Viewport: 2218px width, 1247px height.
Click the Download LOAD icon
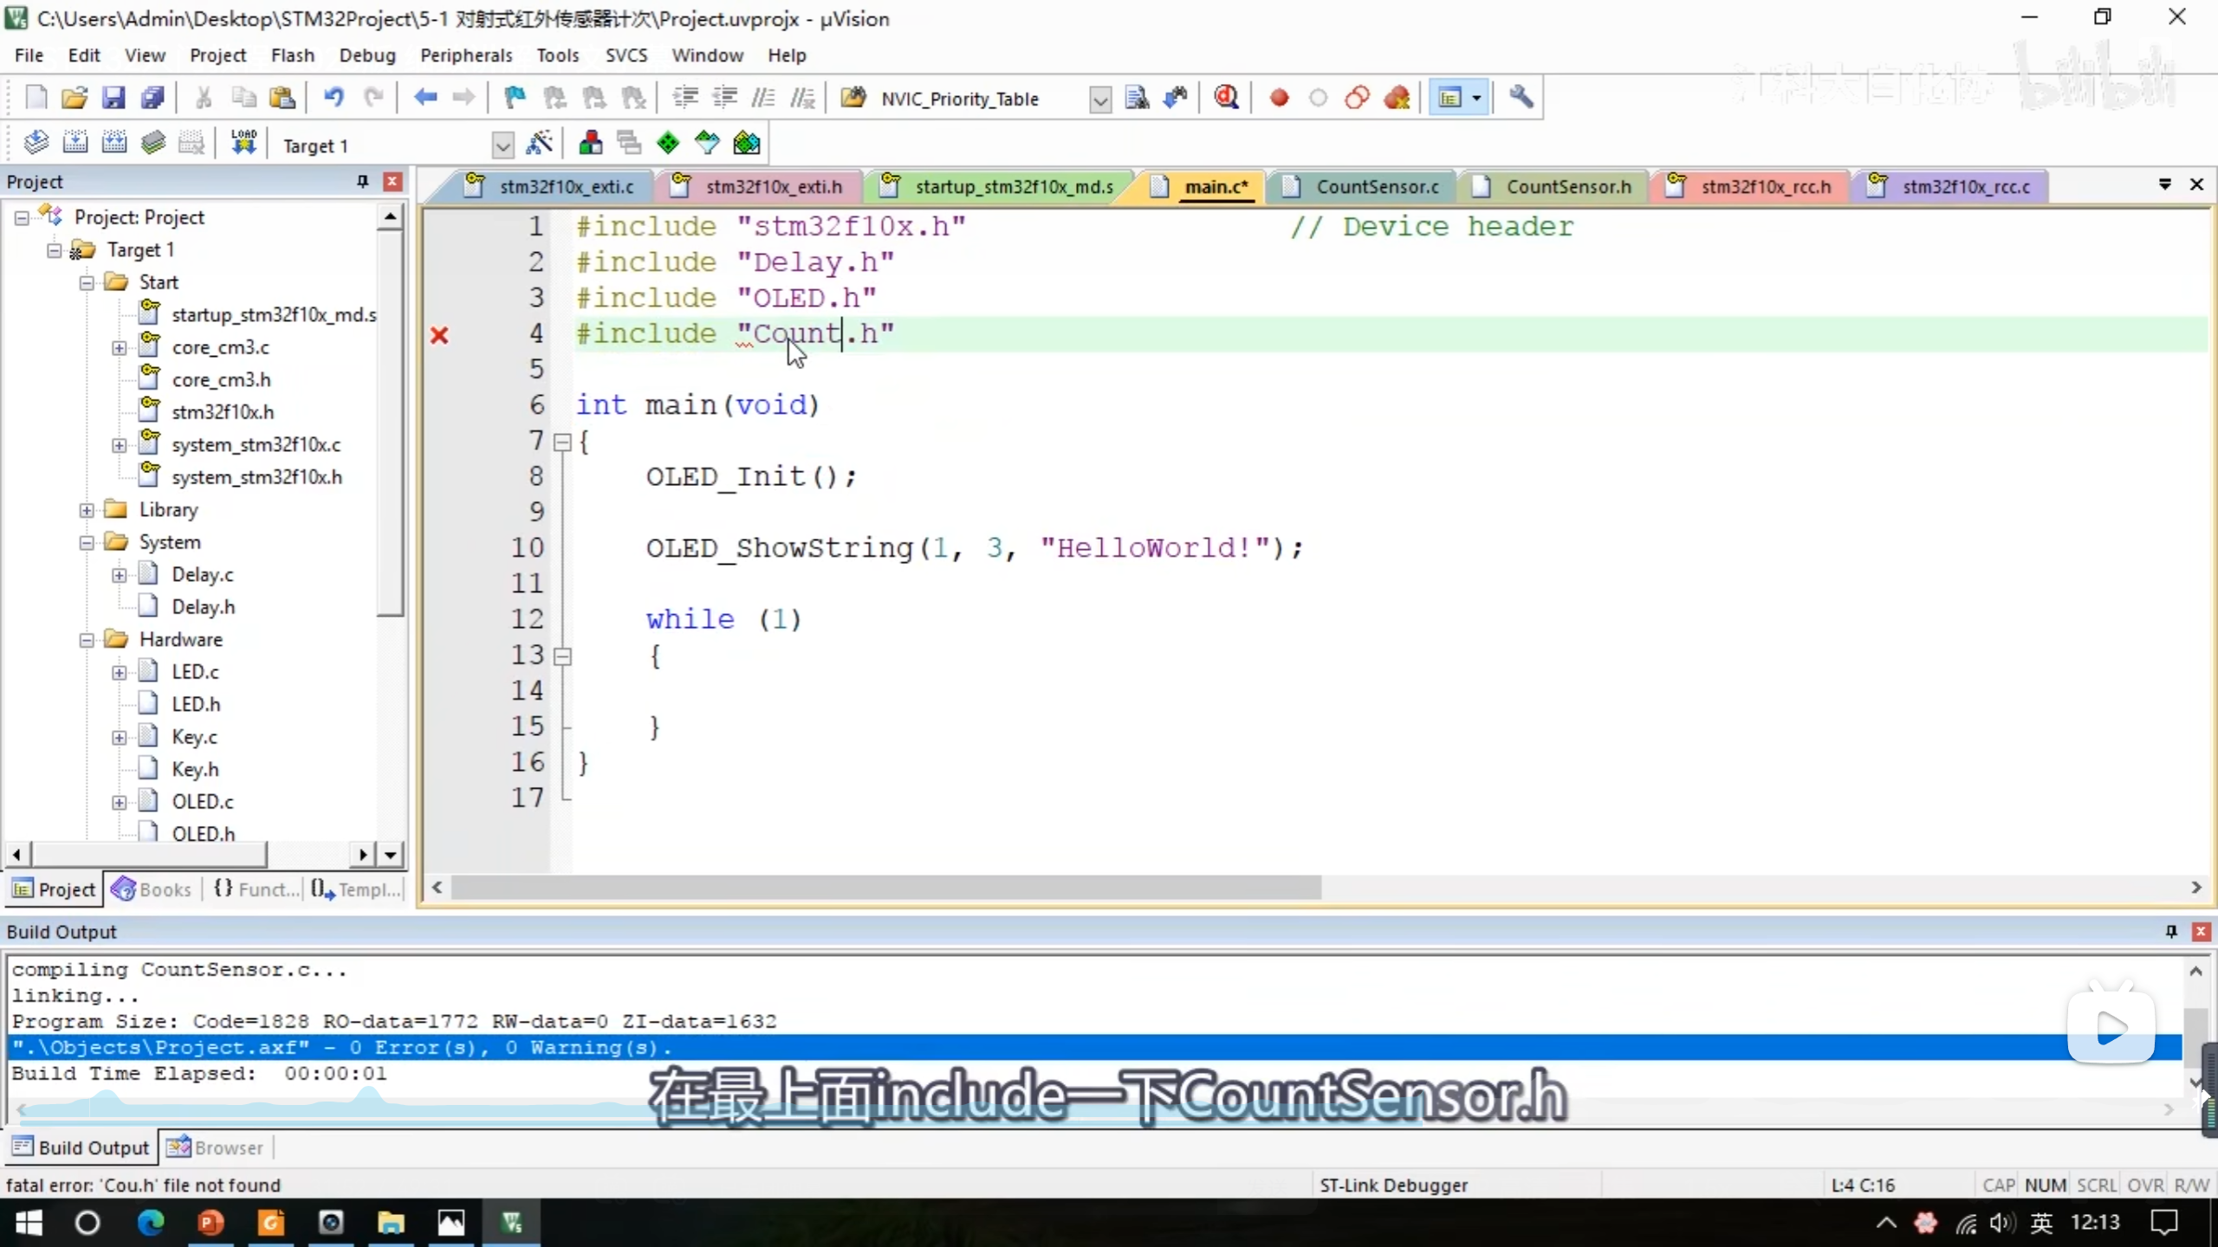pos(243,144)
